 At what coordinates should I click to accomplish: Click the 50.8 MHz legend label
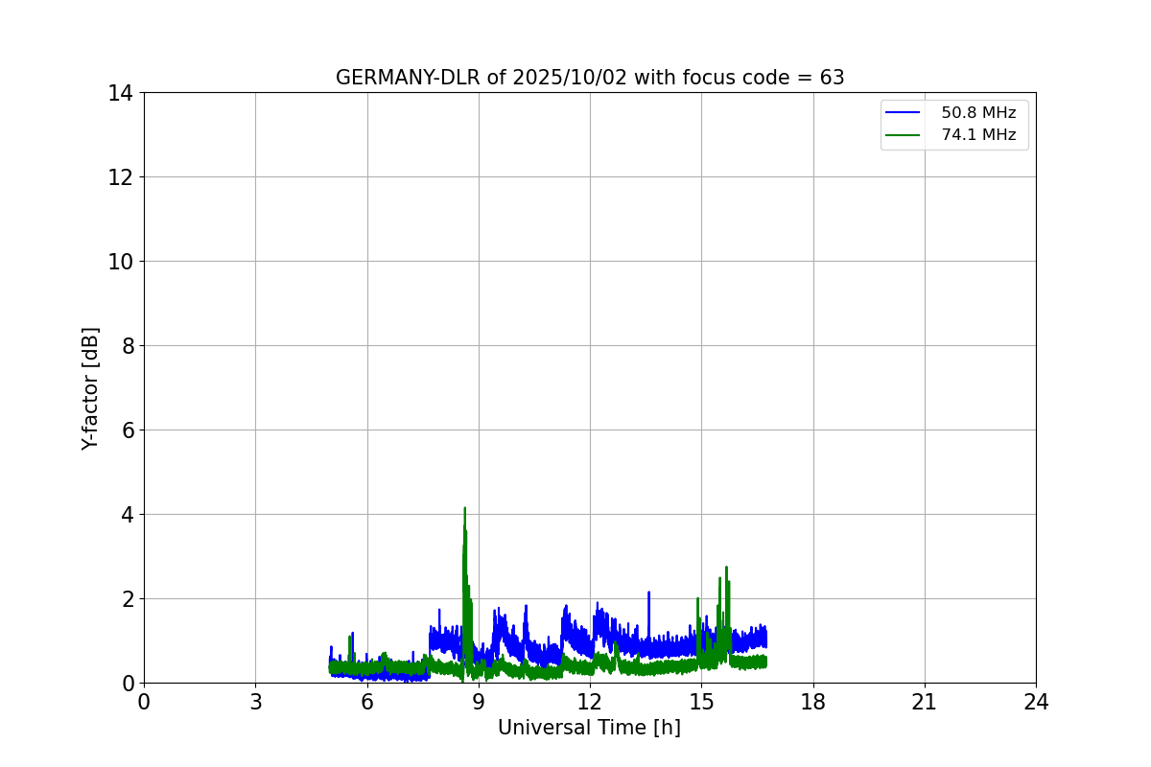click(x=978, y=113)
